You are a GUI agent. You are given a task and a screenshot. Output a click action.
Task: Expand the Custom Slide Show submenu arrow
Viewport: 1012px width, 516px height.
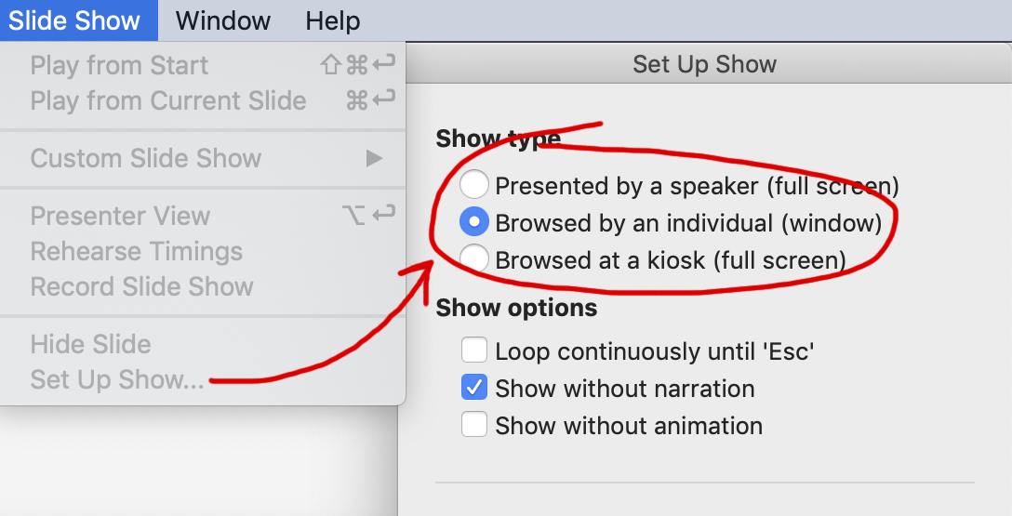tap(374, 158)
